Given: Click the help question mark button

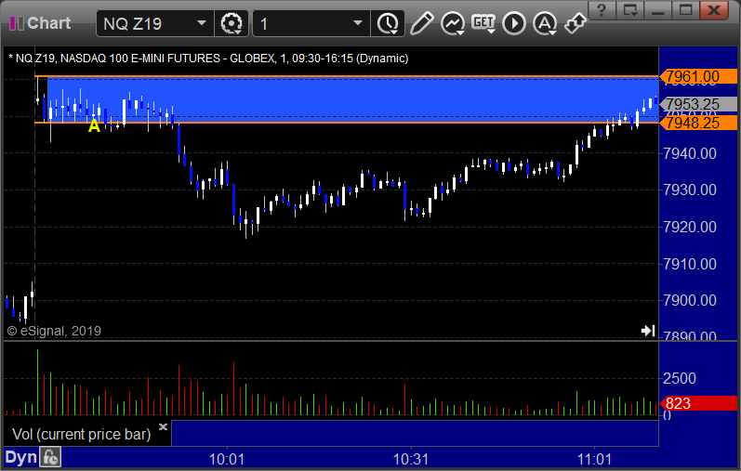Looking at the screenshot, I should tap(602, 9).
